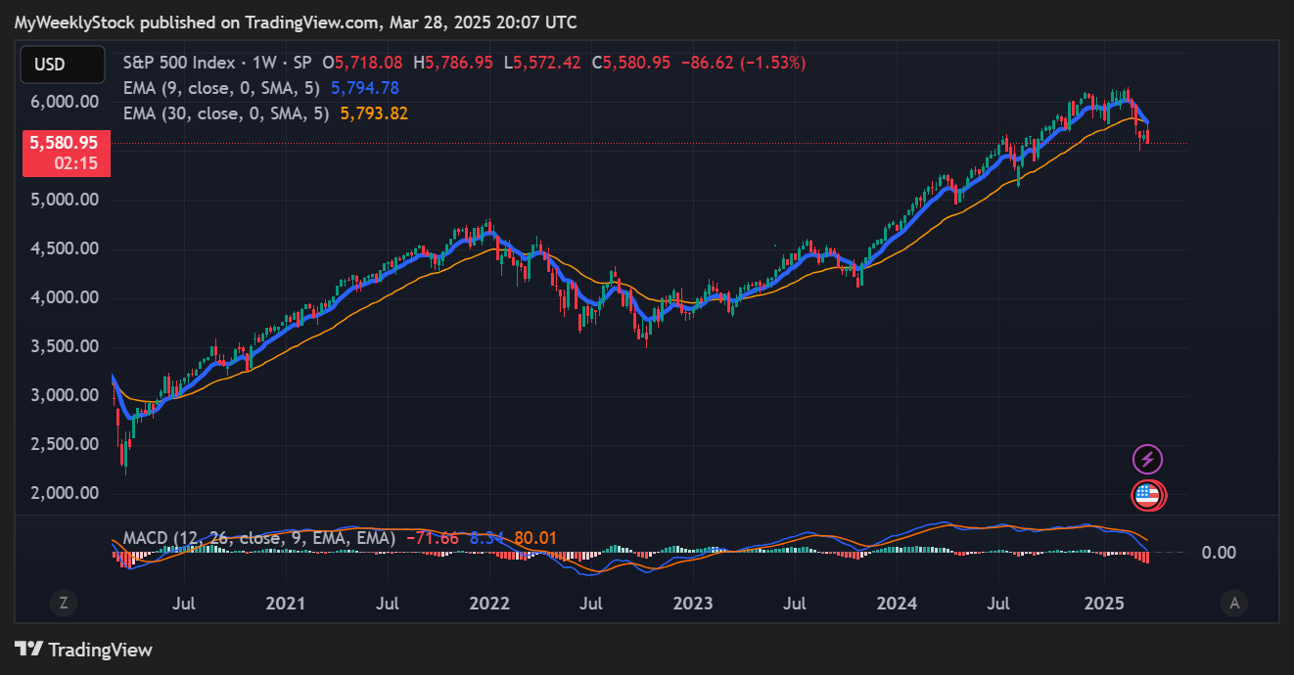Image resolution: width=1294 pixels, height=675 pixels.
Task: Click the MyWeeklyStock published header text
Action: coord(296,22)
